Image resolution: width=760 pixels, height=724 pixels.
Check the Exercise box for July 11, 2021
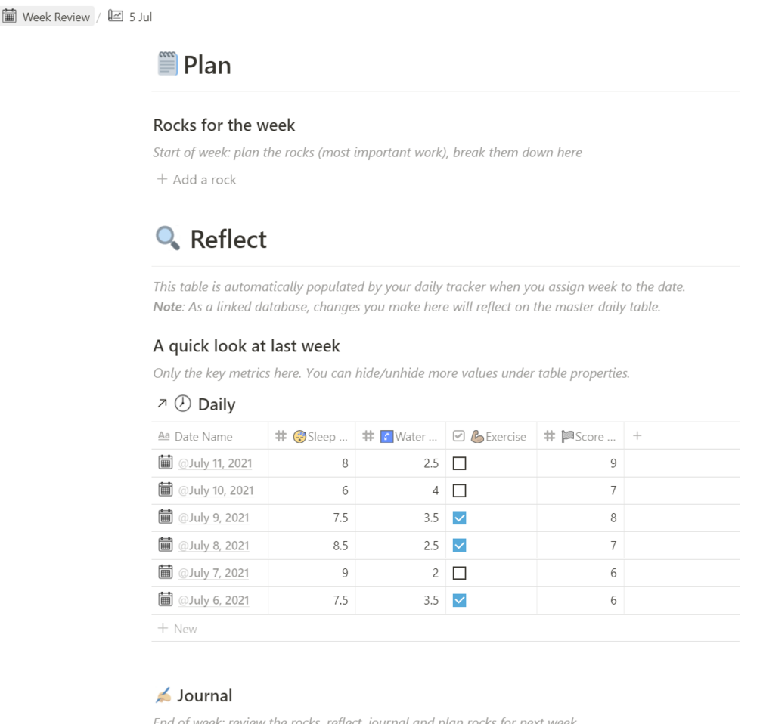coord(459,463)
